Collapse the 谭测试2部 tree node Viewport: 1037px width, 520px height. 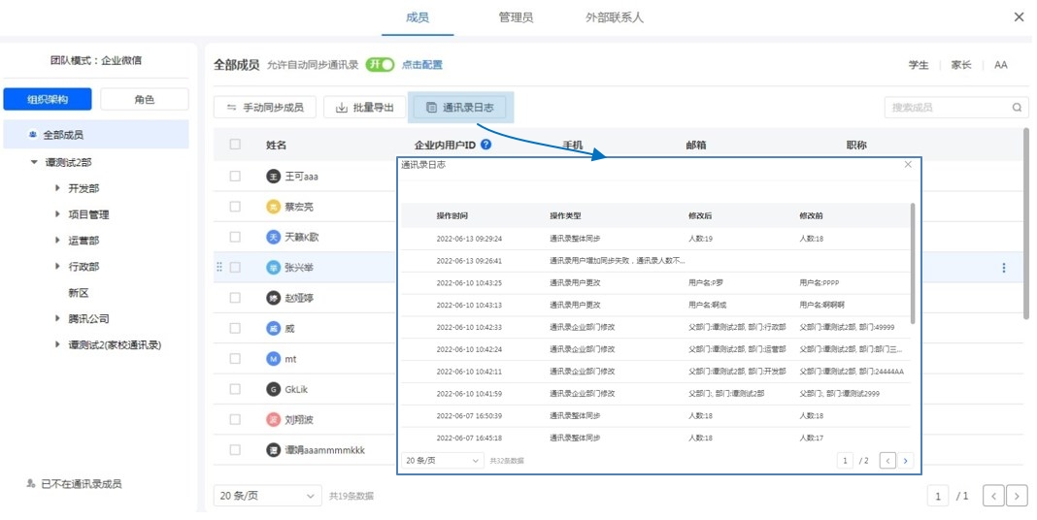click(35, 162)
